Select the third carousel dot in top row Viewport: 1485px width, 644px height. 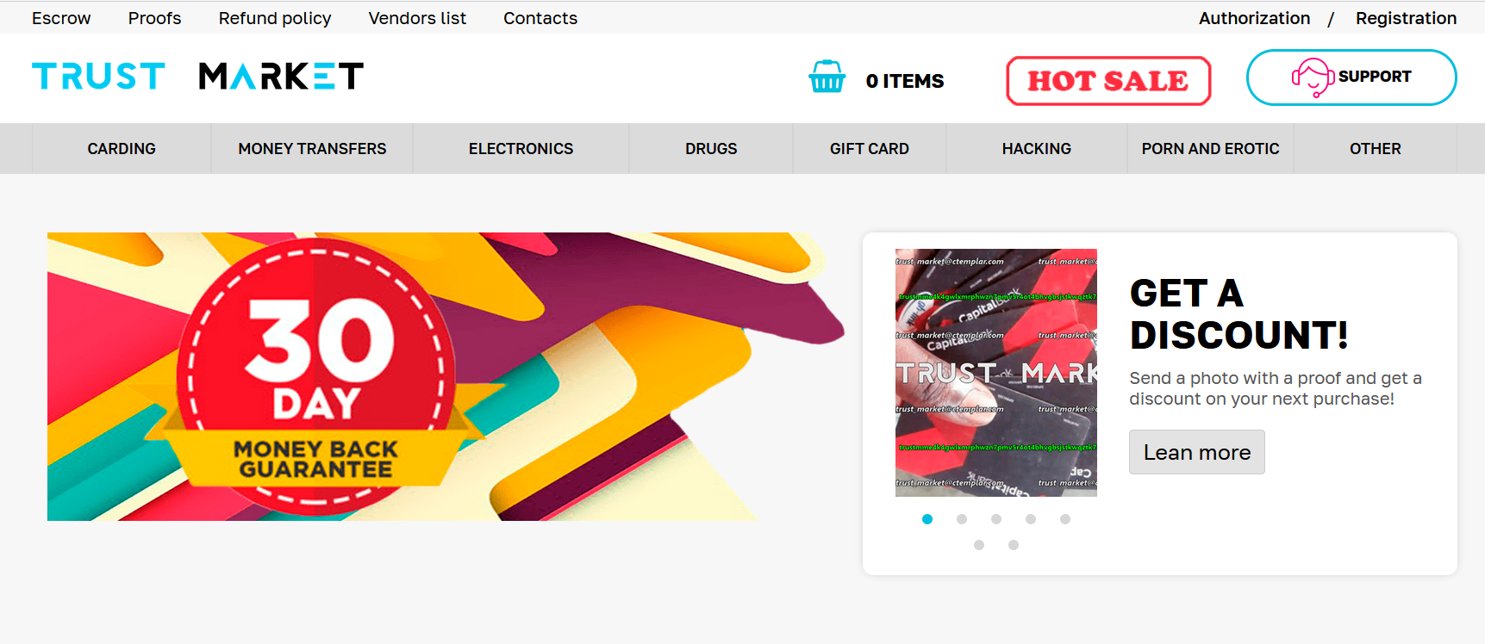click(996, 519)
